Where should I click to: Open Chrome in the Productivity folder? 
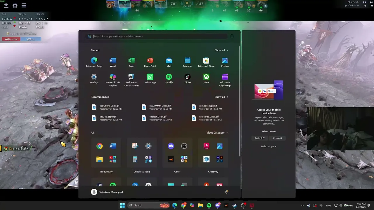coord(100,146)
